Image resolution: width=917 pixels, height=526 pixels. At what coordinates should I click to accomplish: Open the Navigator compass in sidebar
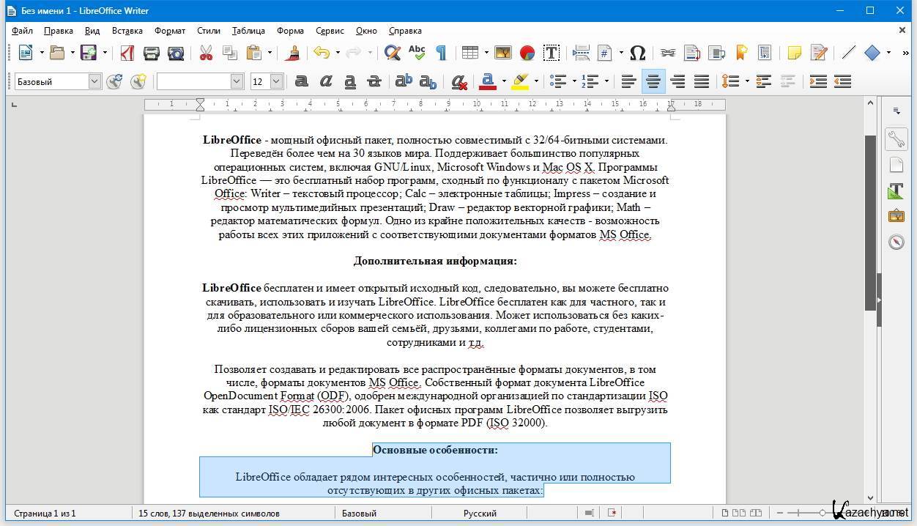click(x=896, y=242)
